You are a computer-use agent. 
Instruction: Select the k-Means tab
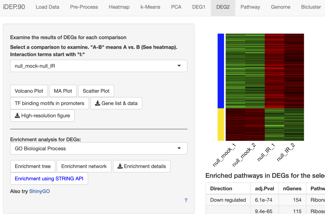point(150,7)
